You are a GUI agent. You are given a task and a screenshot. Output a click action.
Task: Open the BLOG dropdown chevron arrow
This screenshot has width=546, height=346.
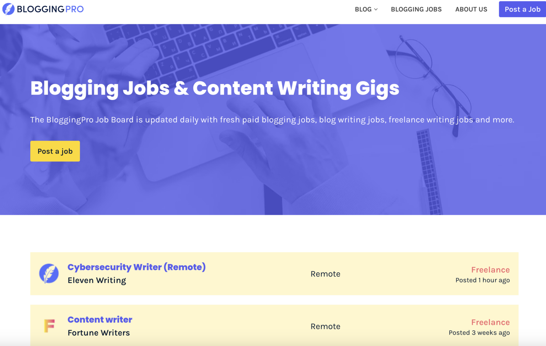[x=376, y=10]
